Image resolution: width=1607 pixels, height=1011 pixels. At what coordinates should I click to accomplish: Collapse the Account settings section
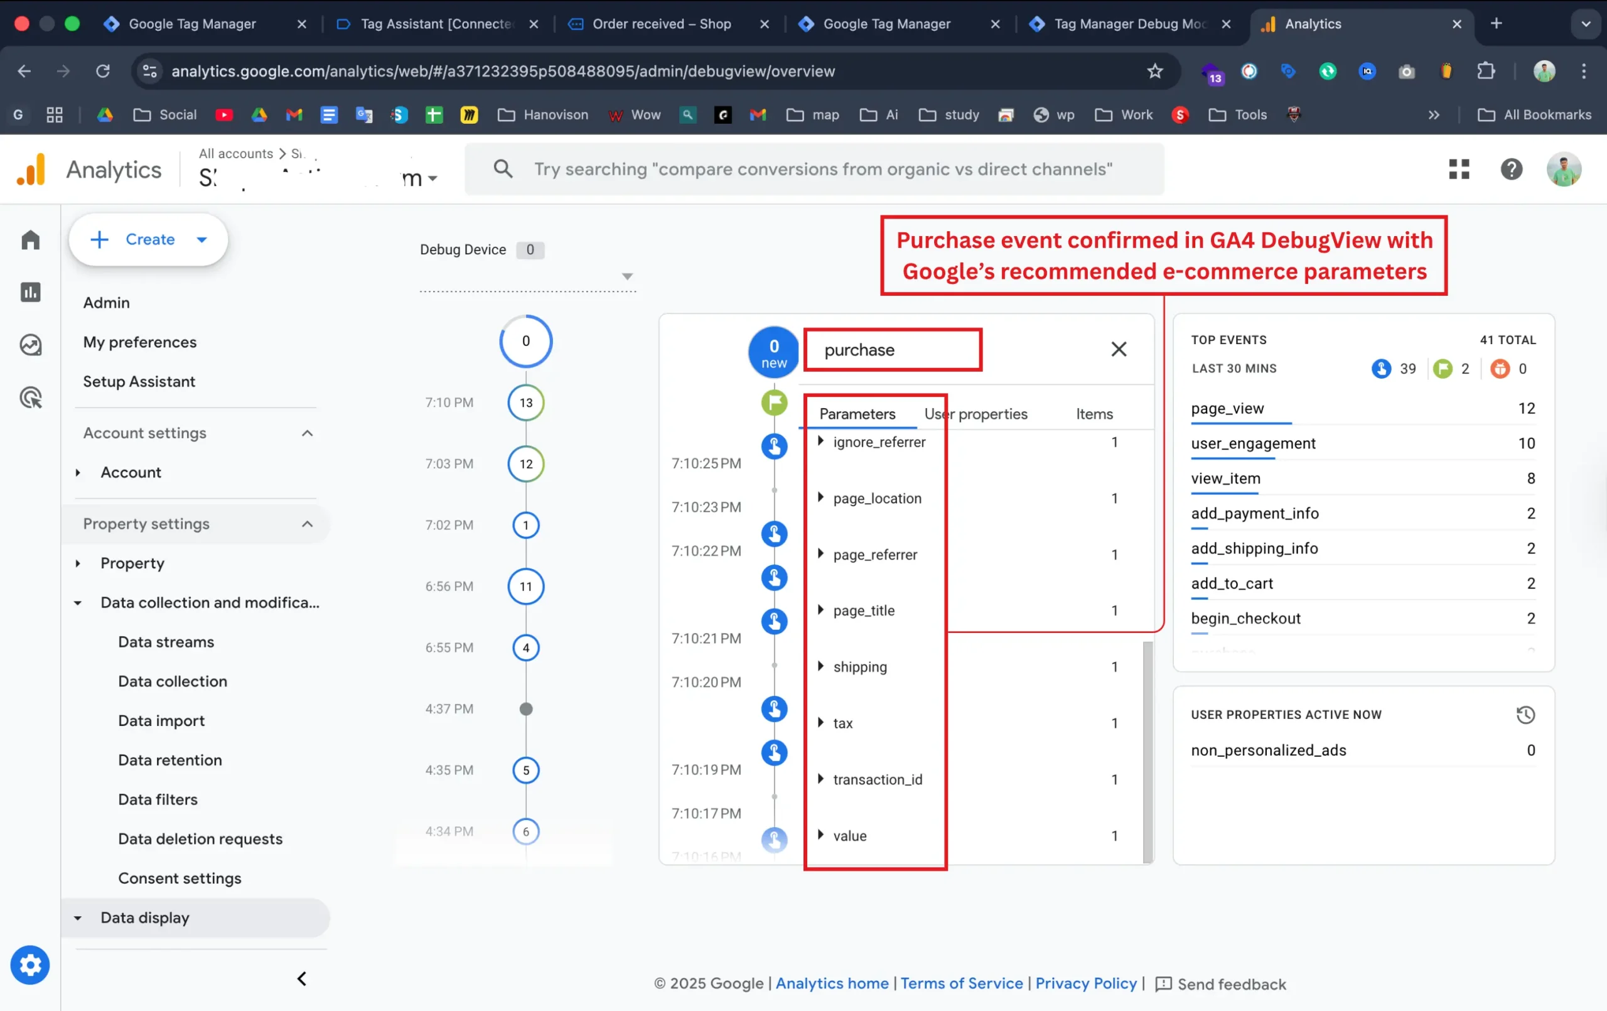(307, 433)
